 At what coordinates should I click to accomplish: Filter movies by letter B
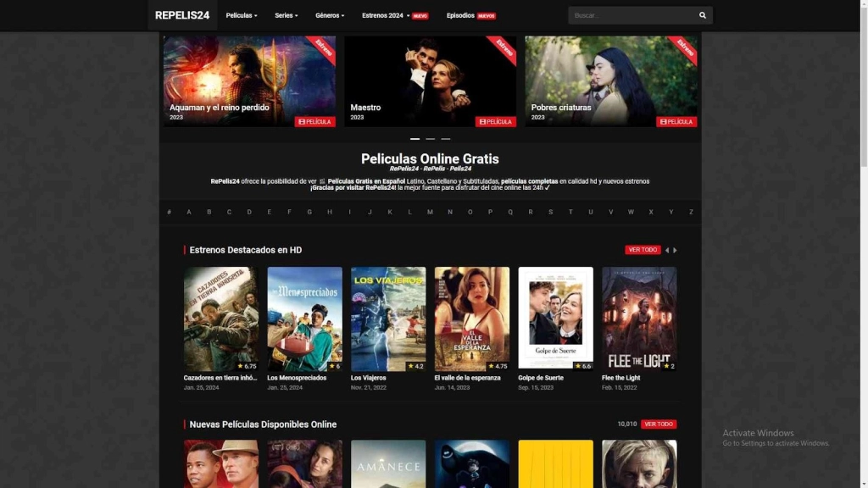tap(209, 212)
